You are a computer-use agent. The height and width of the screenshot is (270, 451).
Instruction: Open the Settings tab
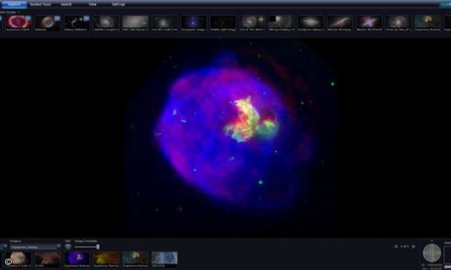(x=118, y=4)
